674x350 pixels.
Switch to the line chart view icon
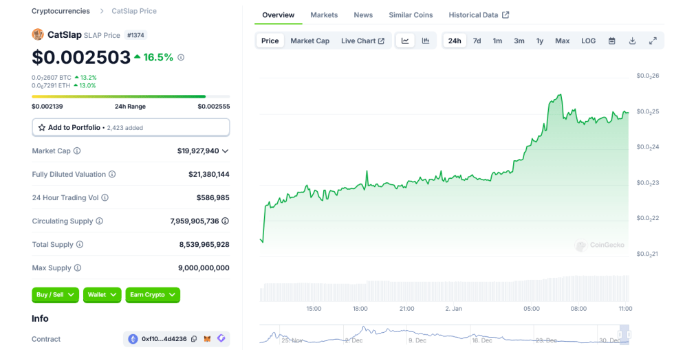point(406,41)
